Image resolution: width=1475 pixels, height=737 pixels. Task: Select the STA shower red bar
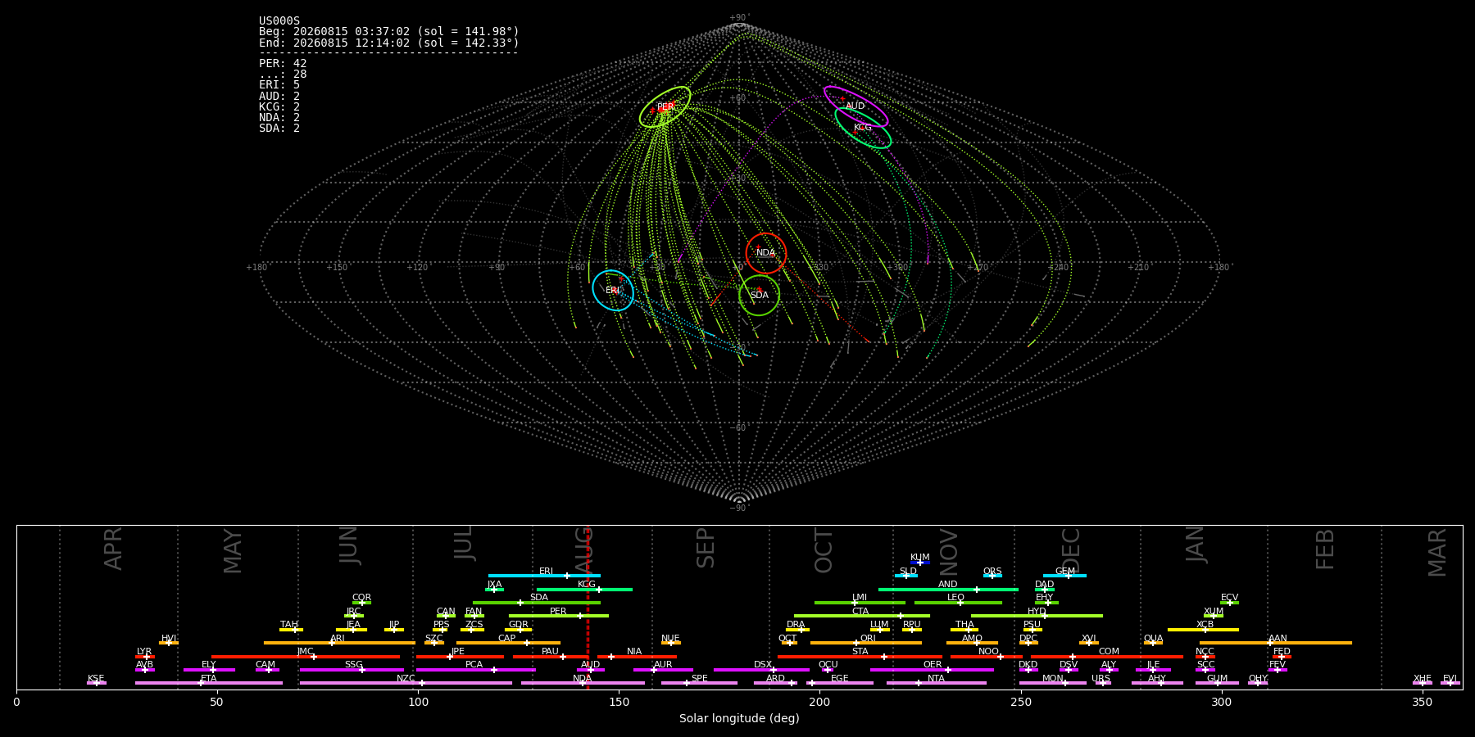pos(860,657)
